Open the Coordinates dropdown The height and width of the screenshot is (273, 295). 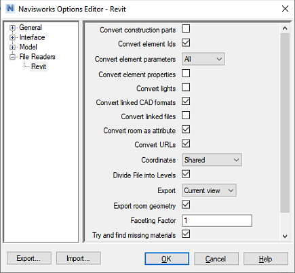coord(212,160)
